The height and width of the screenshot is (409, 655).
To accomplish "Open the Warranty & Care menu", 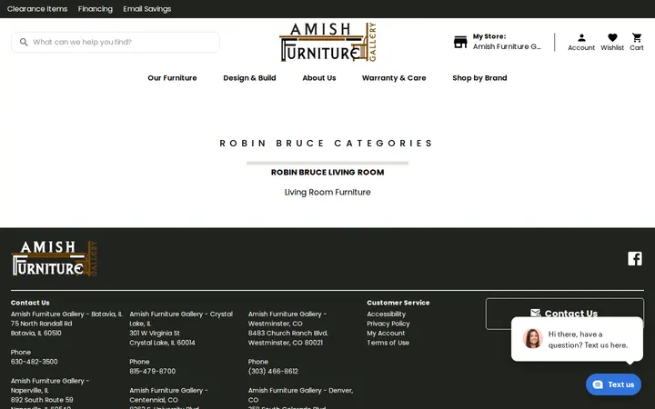I will tap(394, 78).
